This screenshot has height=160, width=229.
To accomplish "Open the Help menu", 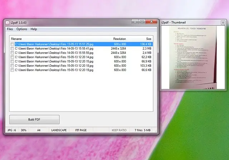I will (x=34, y=29).
